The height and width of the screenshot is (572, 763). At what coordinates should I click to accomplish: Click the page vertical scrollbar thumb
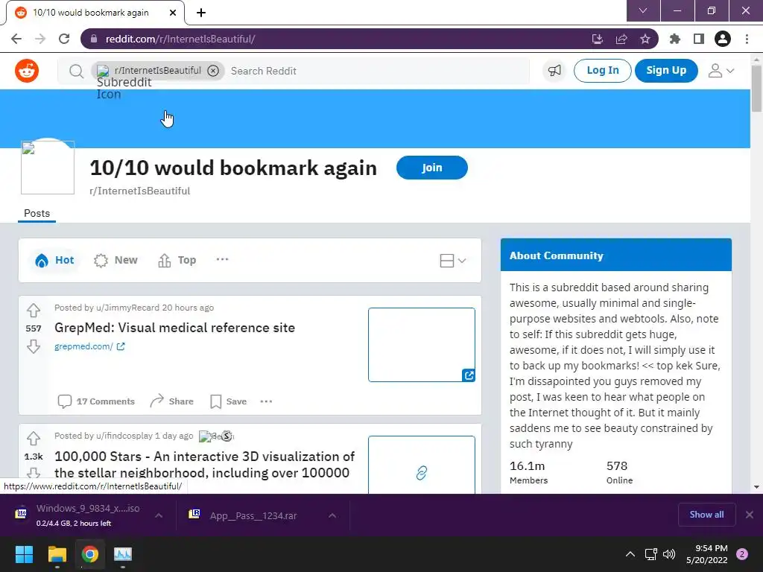click(757, 89)
